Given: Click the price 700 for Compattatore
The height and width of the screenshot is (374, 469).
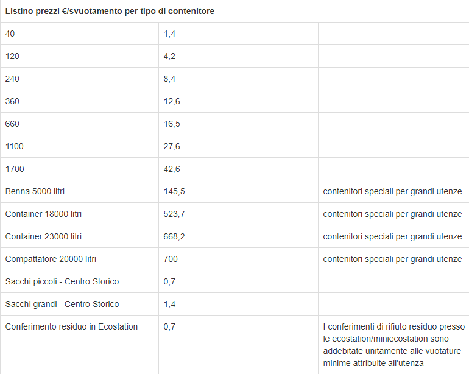Looking at the screenshot, I should point(171,259).
